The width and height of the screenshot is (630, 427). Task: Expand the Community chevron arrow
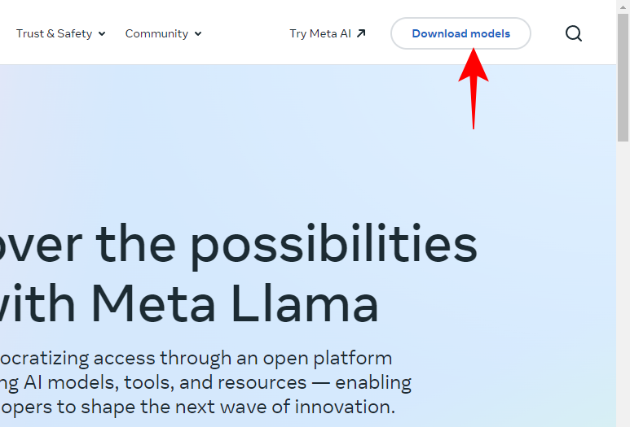point(198,34)
